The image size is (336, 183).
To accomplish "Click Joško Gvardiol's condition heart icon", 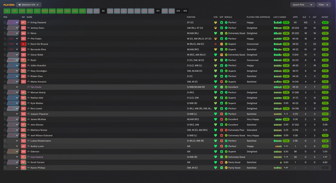I will [216, 65].
